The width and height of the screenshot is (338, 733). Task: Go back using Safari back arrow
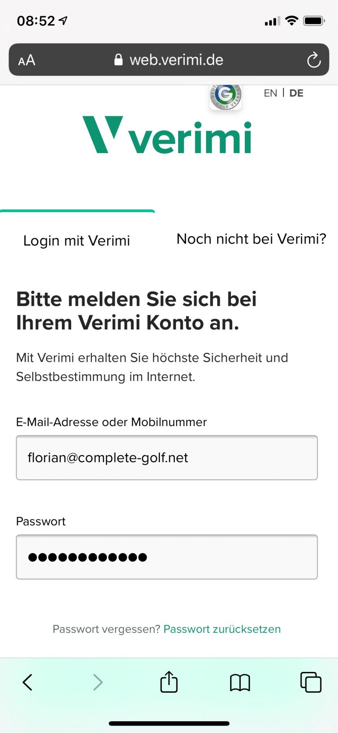tap(27, 682)
